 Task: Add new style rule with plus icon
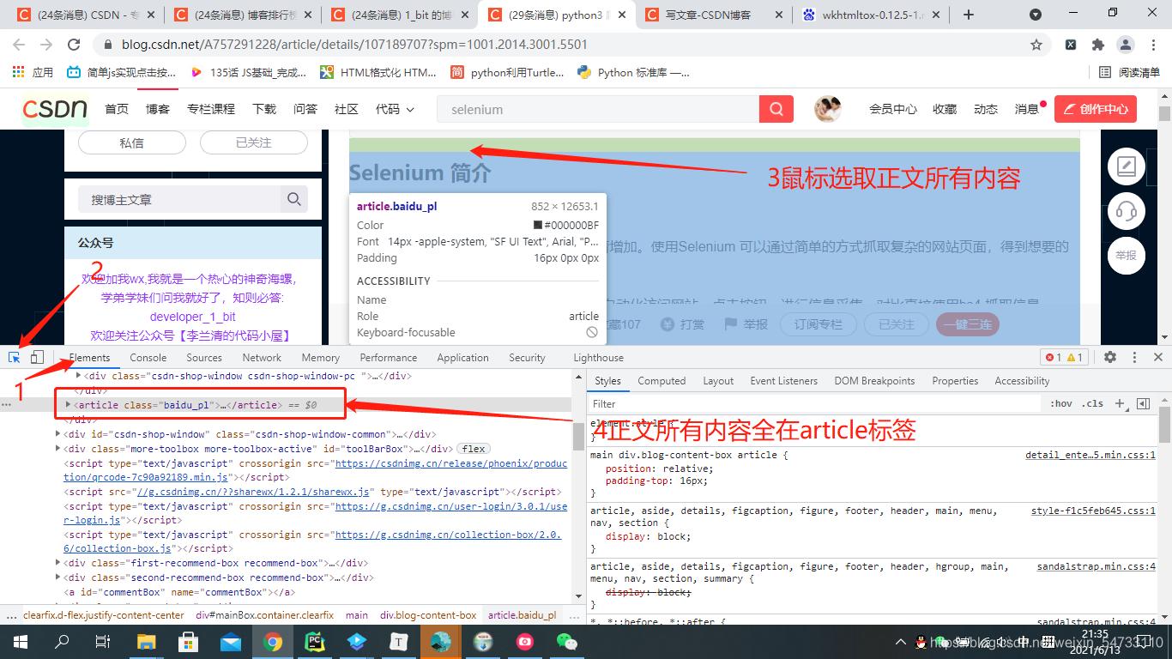tap(1121, 403)
